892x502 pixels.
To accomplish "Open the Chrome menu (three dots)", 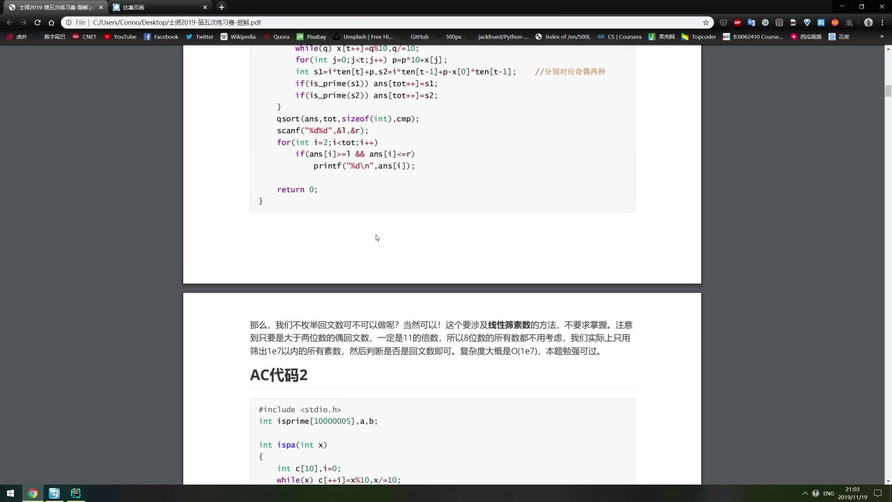I will pos(884,22).
